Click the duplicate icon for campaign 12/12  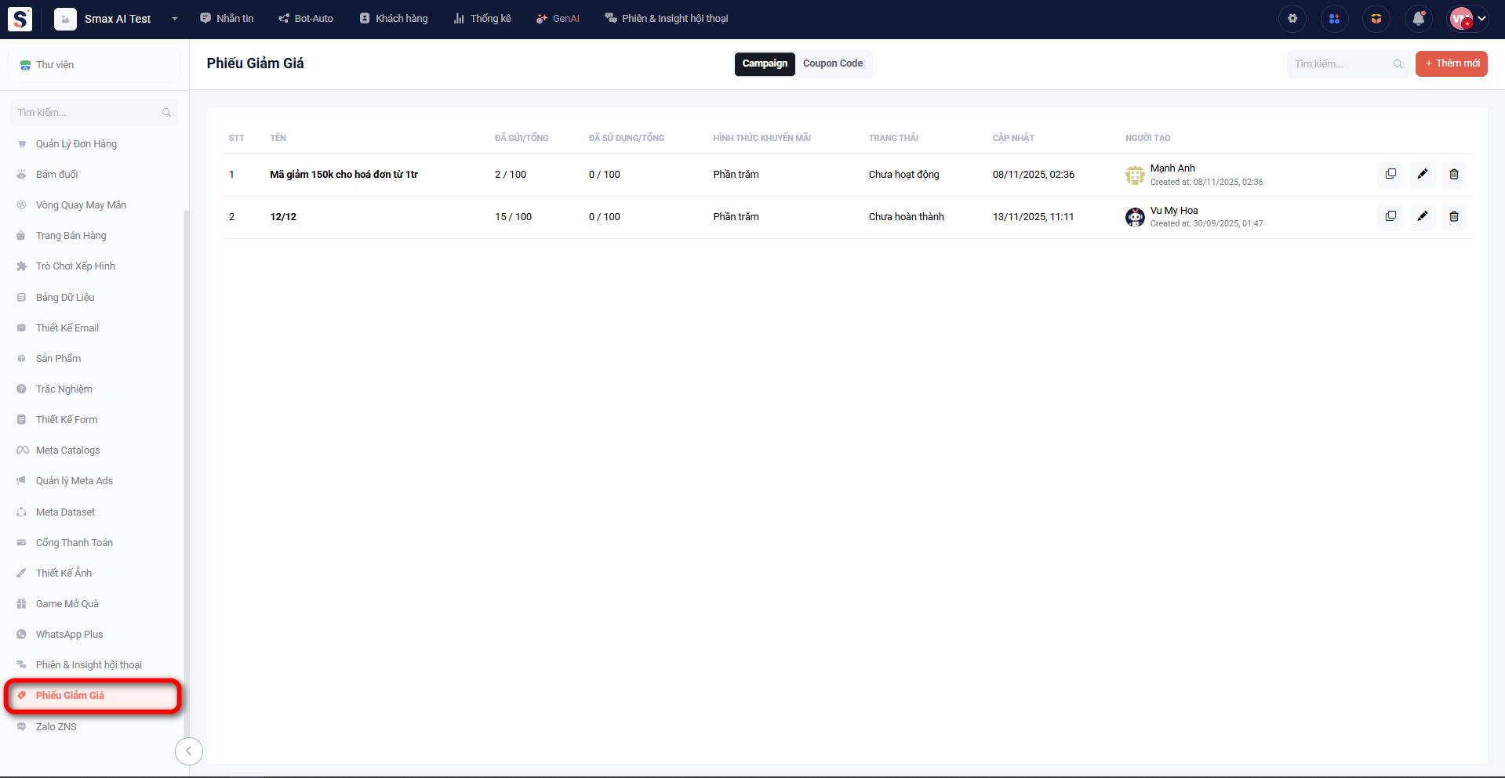pos(1390,216)
